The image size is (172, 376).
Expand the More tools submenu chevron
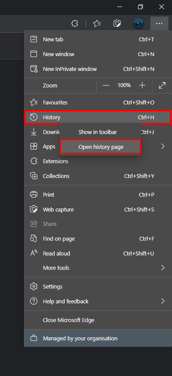pos(163,268)
